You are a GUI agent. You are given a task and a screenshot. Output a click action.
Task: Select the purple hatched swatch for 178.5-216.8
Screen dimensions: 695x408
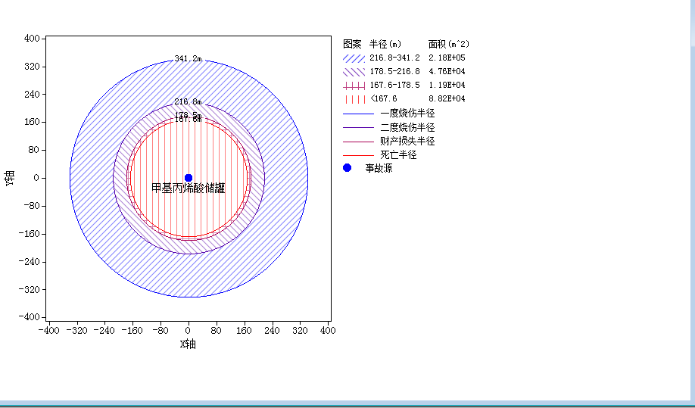tap(354, 71)
